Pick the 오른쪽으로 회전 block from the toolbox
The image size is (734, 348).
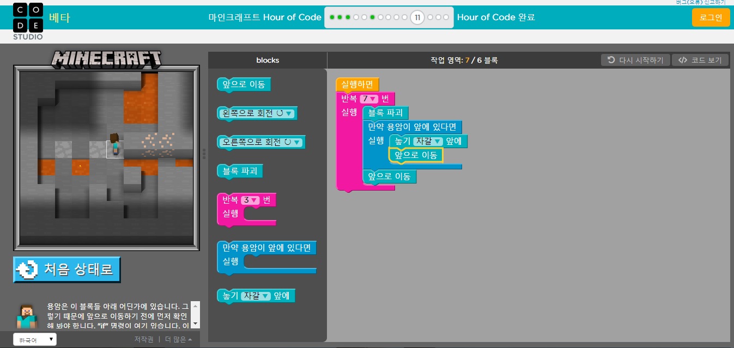(260, 142)
